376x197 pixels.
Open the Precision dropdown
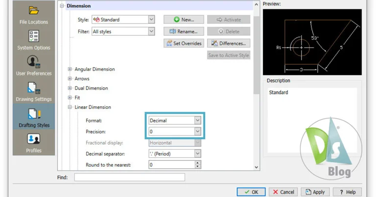pos(197,131)
